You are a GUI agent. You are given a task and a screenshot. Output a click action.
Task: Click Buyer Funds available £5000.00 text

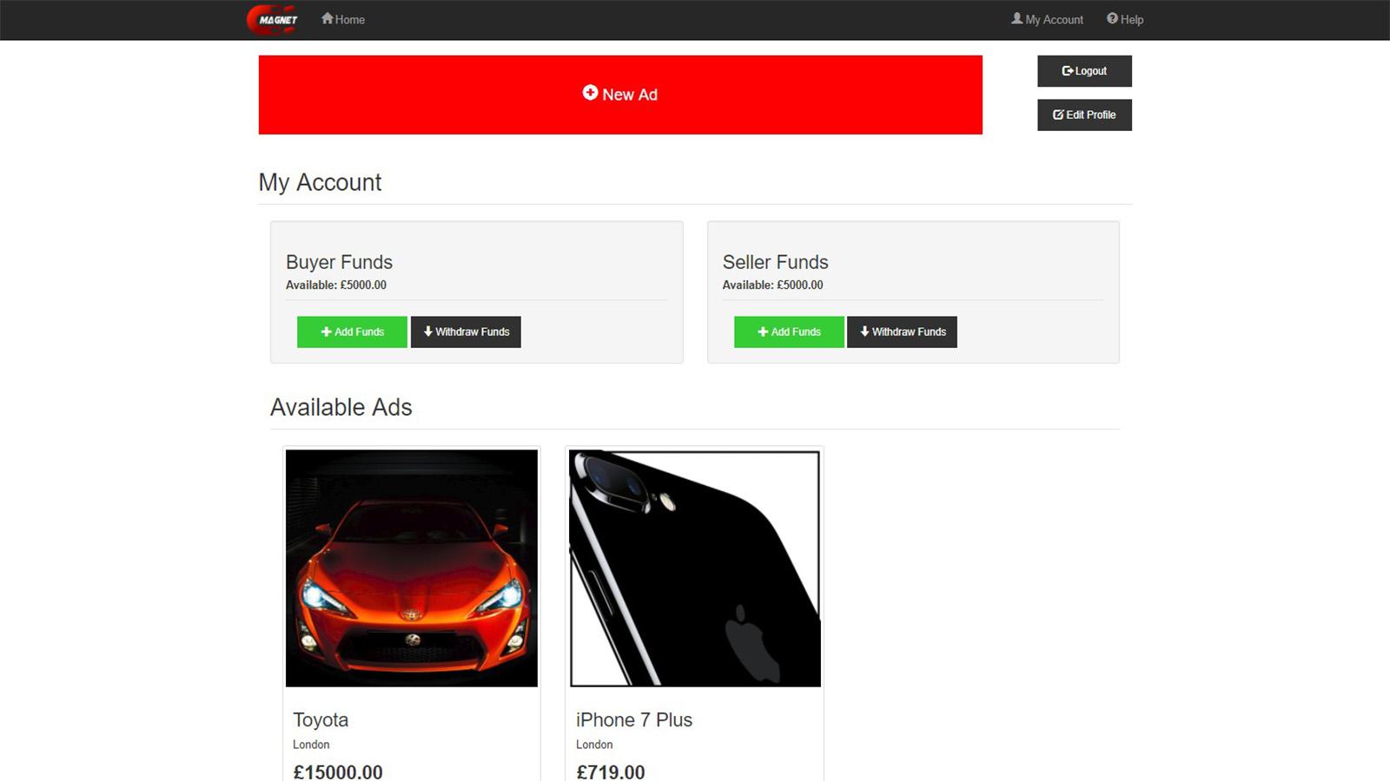pos(336,285)
